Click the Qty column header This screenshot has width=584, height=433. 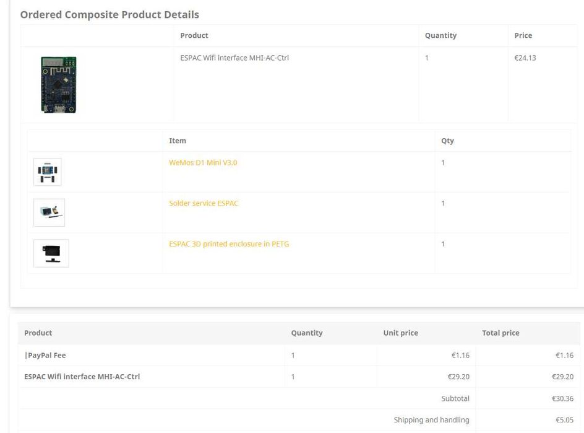click(447, 141)
